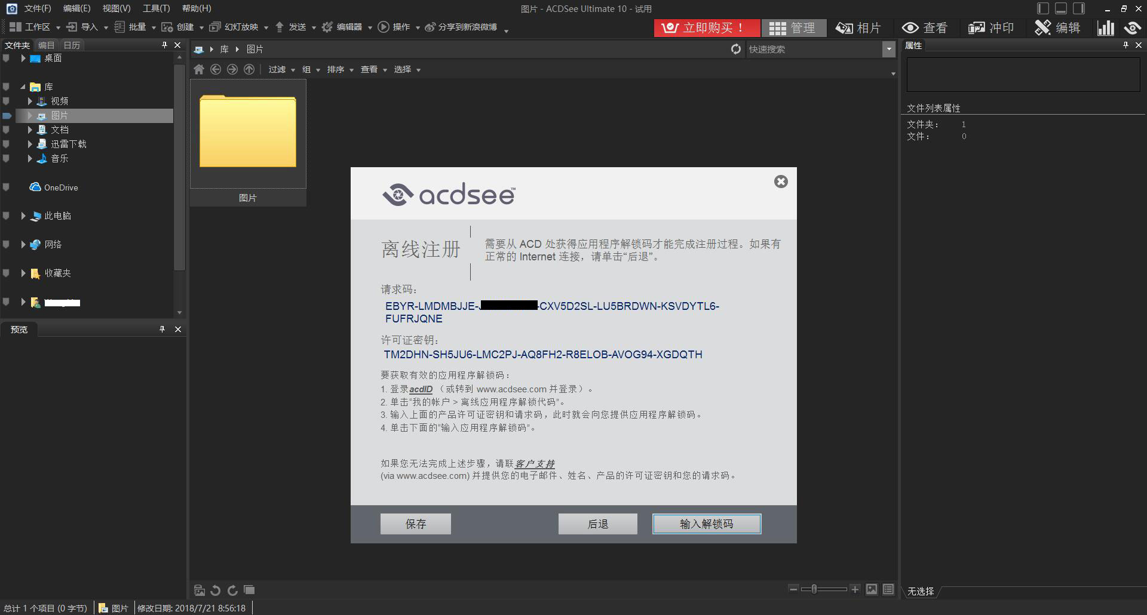Viewport: 1147px width, 615px height.
Task: Rotate left using bottom toolbar icon
Action: tap(216, 590)
